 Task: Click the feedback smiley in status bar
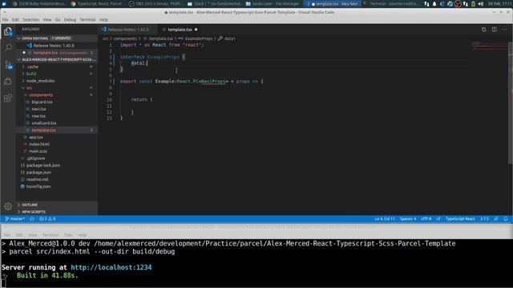[496, 218]
